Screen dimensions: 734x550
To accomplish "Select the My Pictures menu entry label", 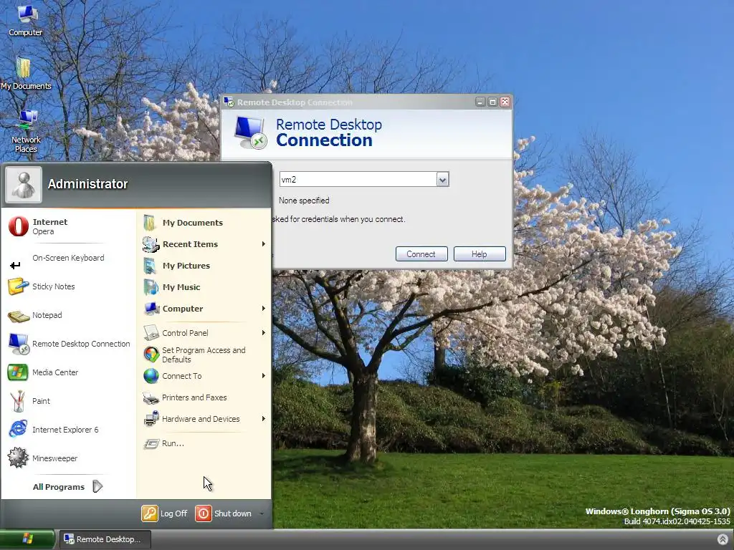I will [186, 266].
